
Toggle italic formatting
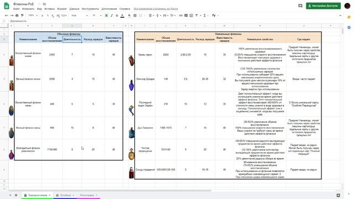(x=112, y=15)
